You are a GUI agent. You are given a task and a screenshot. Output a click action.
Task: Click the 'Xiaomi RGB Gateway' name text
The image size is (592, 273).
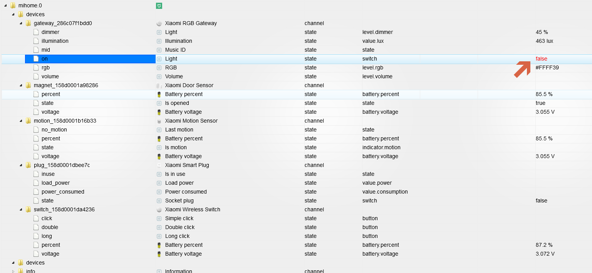[191, 23]
